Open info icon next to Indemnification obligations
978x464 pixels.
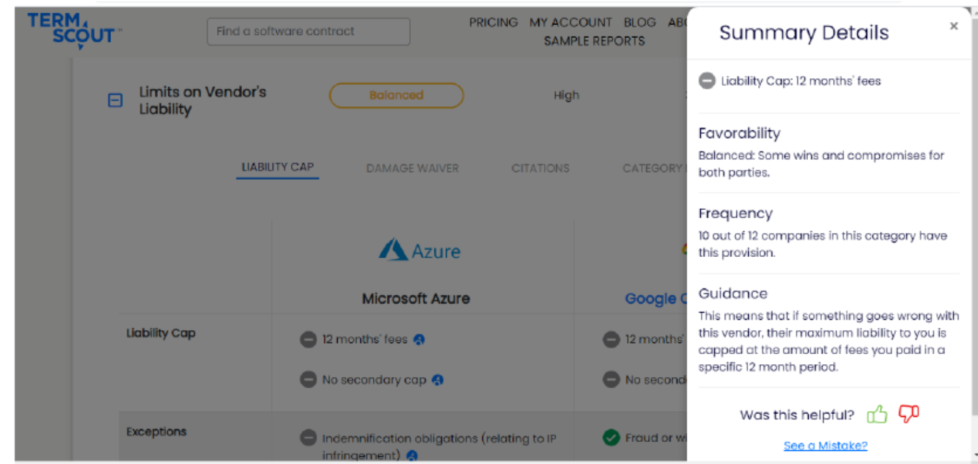click(412, 456)
